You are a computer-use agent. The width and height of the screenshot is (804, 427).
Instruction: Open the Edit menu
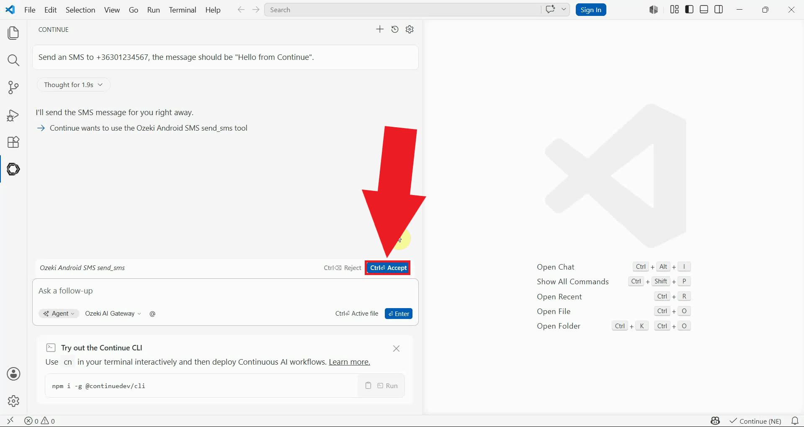point(50,10)
